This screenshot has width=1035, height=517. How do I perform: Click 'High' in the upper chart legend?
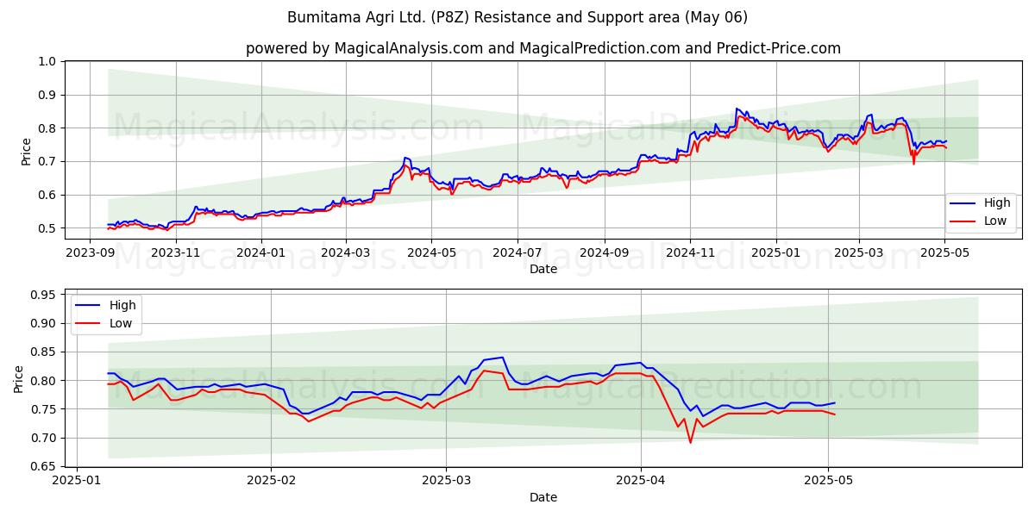[997, 203]
